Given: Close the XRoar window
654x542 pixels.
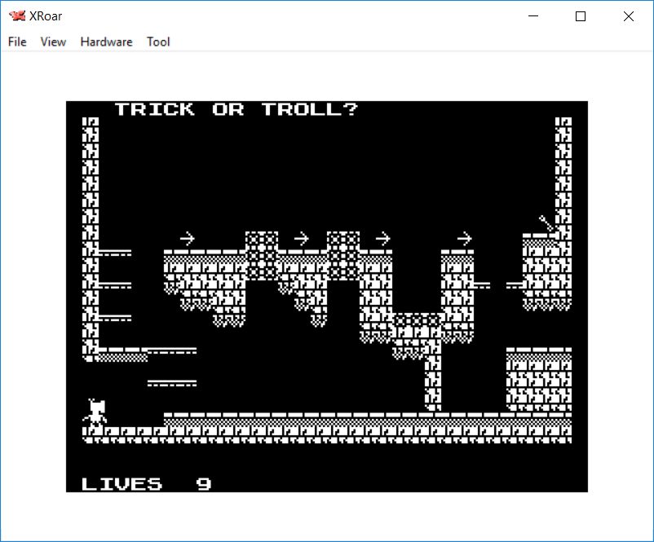Looking at the screenshot, I should (628, 16).
